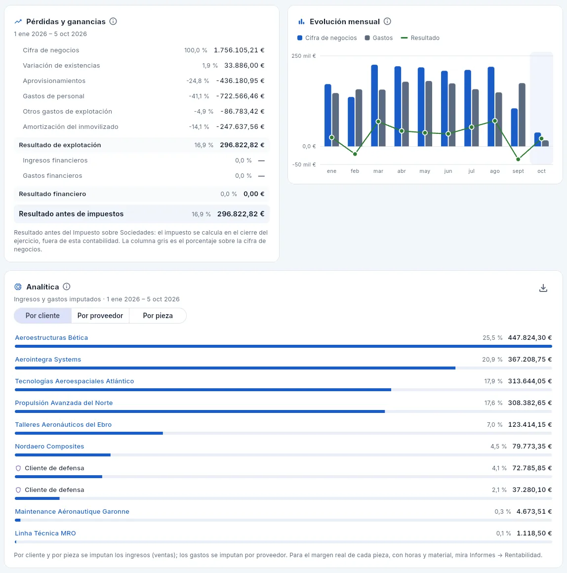Click shield icon of the 72.785,85 € defense client

click(x=18, y=468)
